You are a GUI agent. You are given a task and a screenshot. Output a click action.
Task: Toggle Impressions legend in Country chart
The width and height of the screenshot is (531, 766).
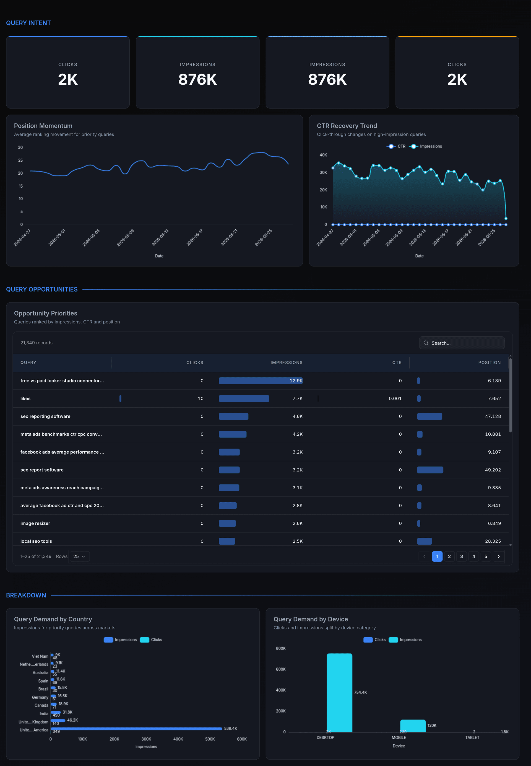120,640
